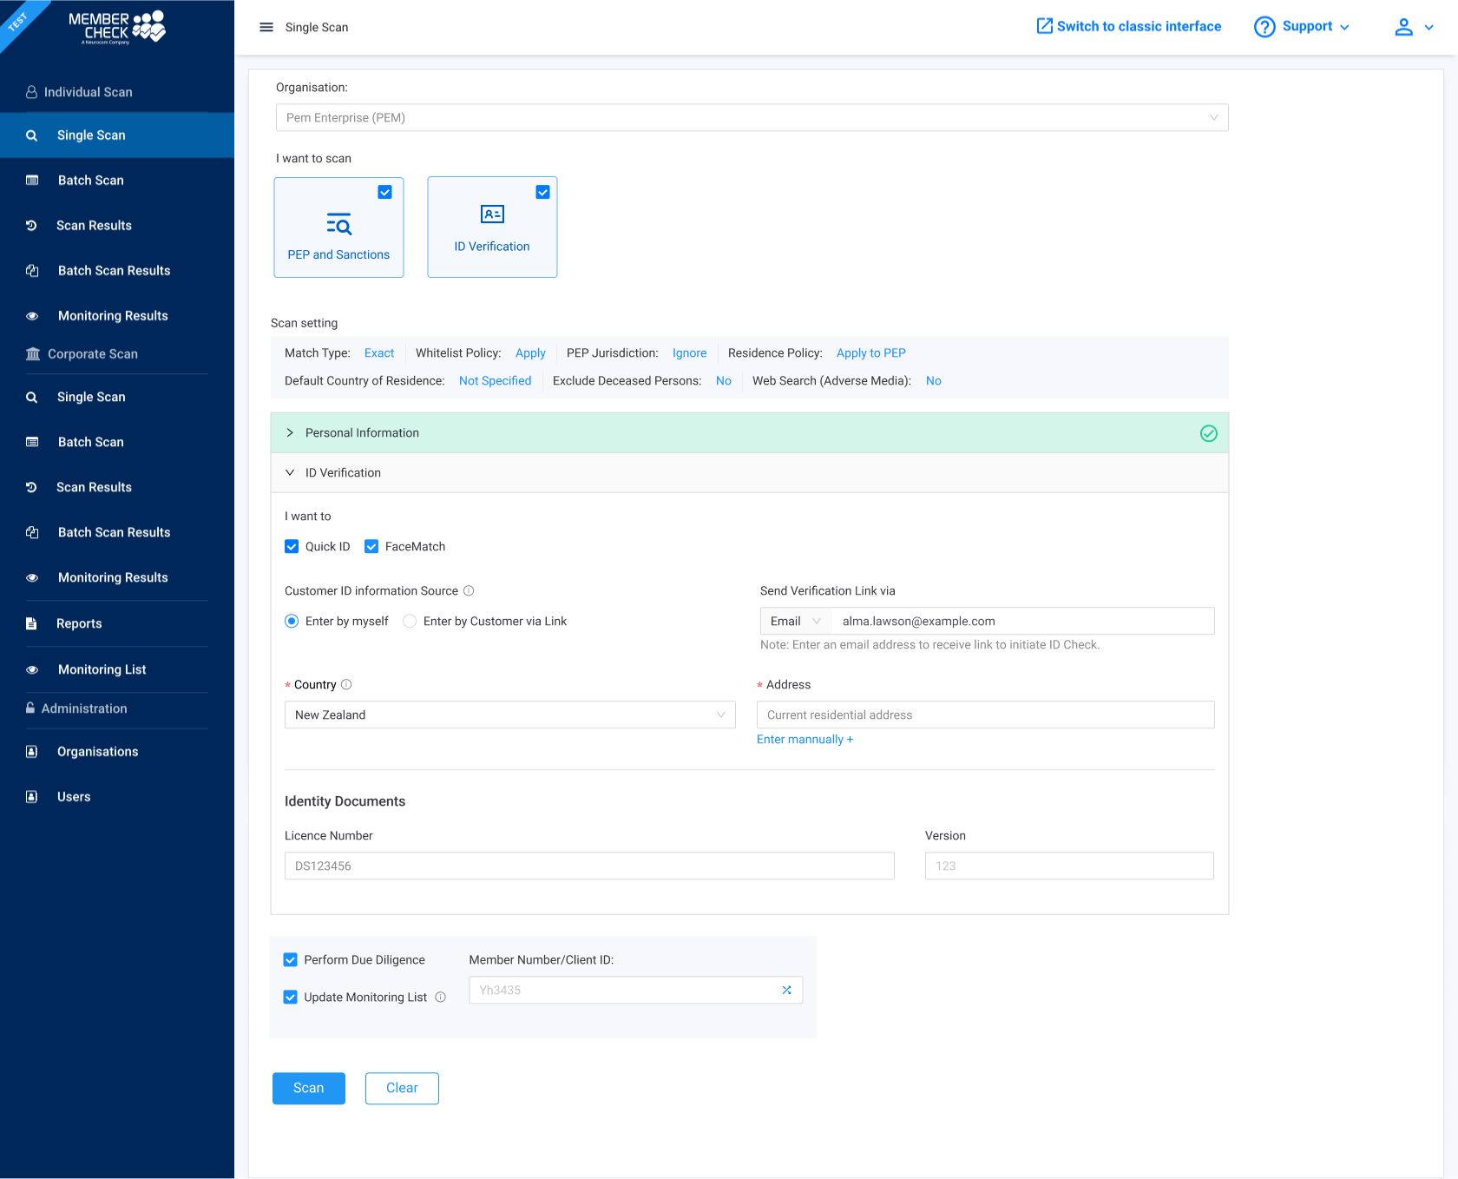Click the shuffle icon in Member Number field
Viewport: 1458px width, 1179px height.
tap(786, 990)
